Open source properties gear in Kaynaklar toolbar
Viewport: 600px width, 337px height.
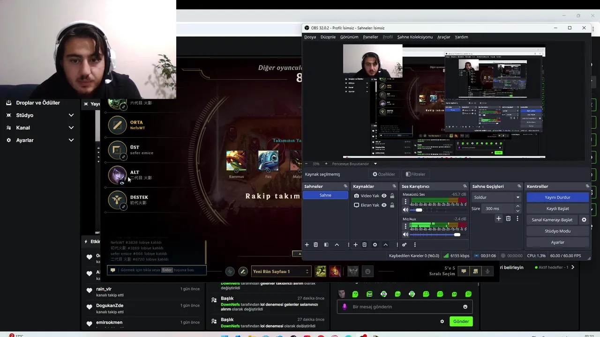pos(375,245)
